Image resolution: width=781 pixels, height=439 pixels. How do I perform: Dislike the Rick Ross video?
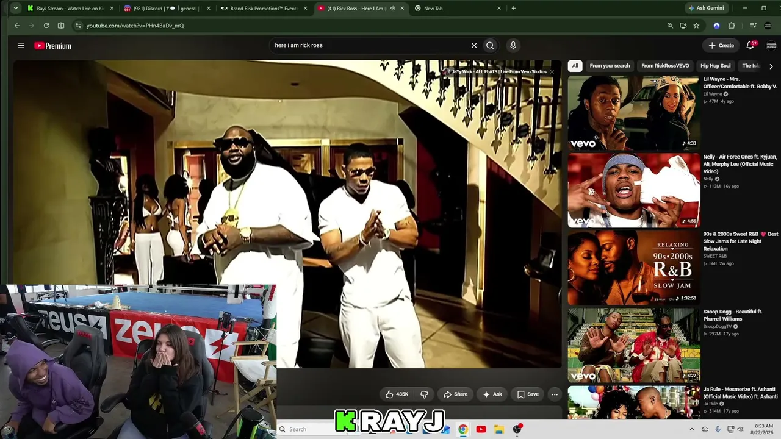tap(424, 394)
